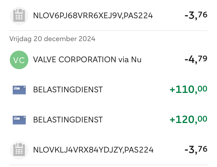This screenshot has width=217, height=167.
Task: Click the envelope icon for the +110,00 payment
Action: 19,90
